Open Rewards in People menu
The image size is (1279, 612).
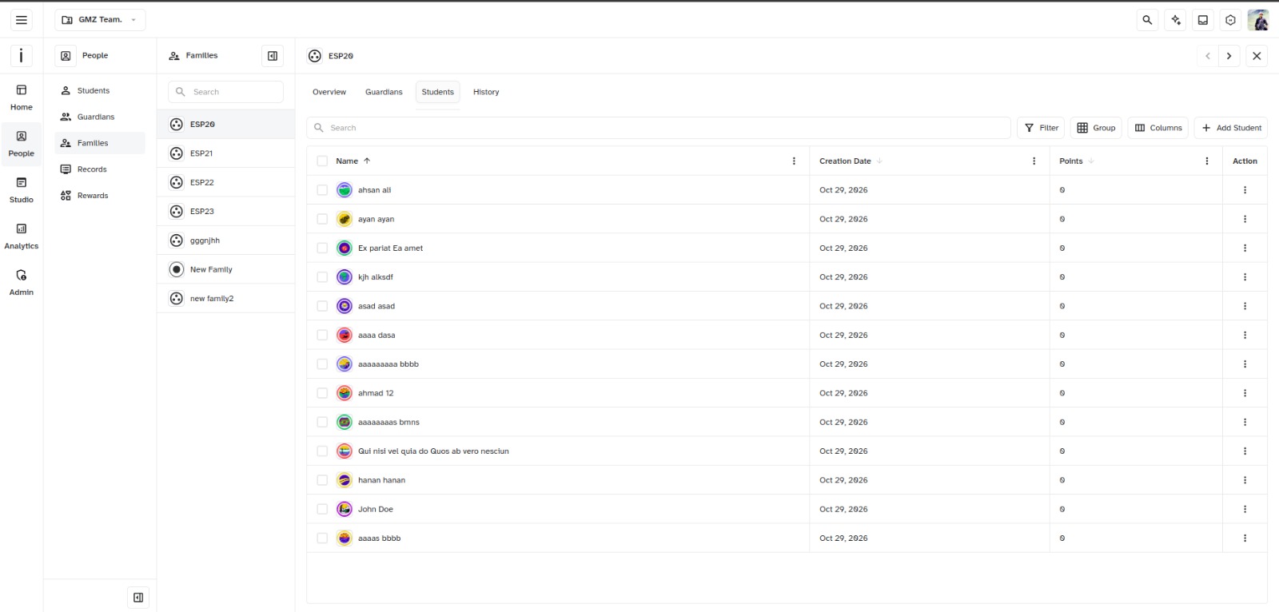coord(100,196)
